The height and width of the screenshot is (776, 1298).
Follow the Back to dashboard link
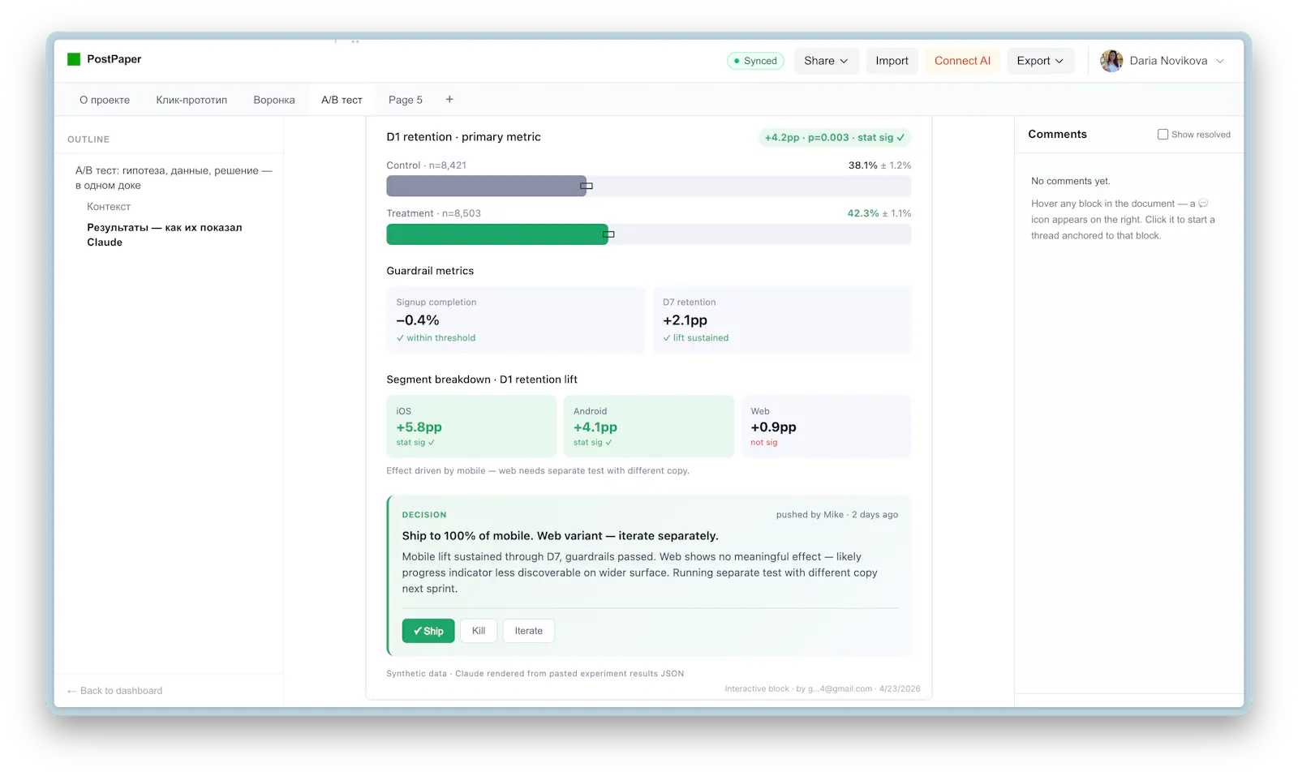tap(115, 691)
